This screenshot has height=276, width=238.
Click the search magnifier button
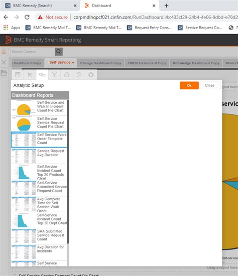tap(59, 52)
